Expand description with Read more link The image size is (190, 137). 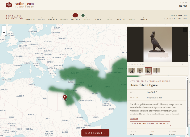click(134, 118)
